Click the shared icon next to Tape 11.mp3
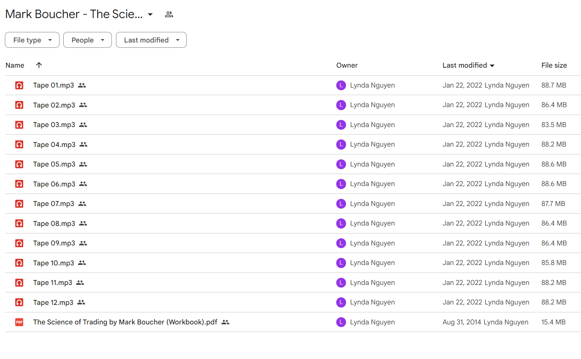Image resolution: width=581 pixels, height=359 pixels. [80, 283]
